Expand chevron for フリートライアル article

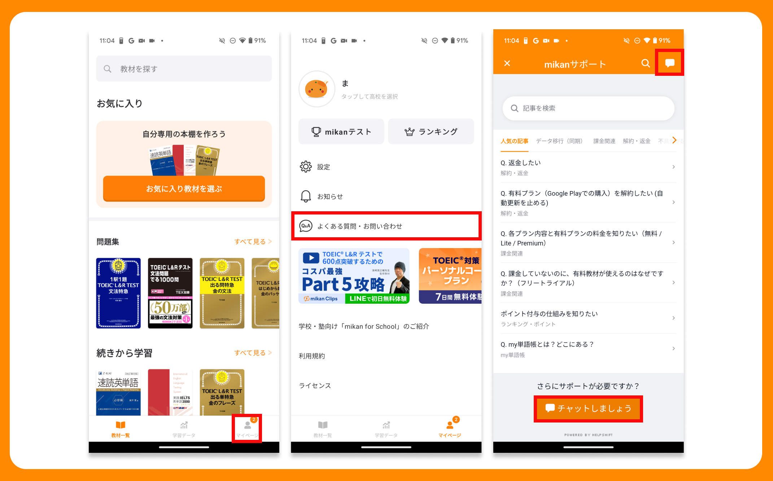pos(673,282)
